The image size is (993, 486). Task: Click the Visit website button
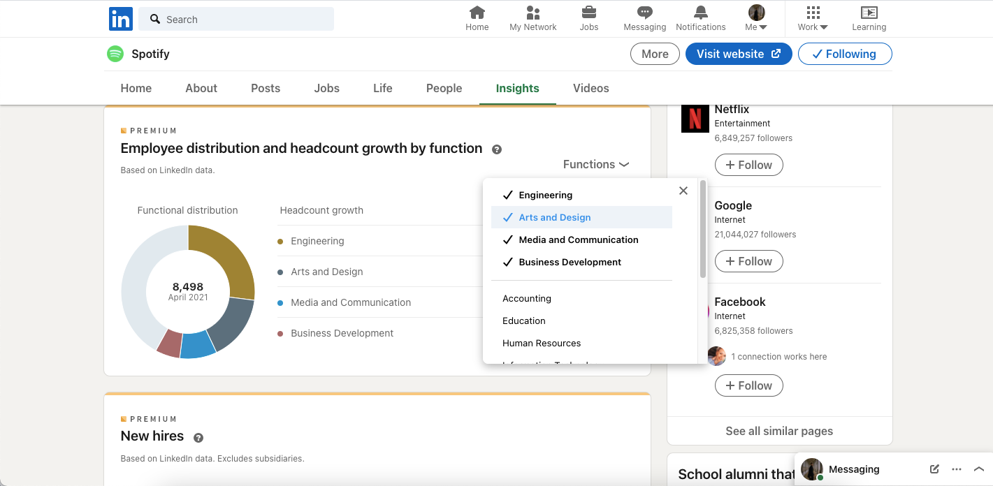739,54
